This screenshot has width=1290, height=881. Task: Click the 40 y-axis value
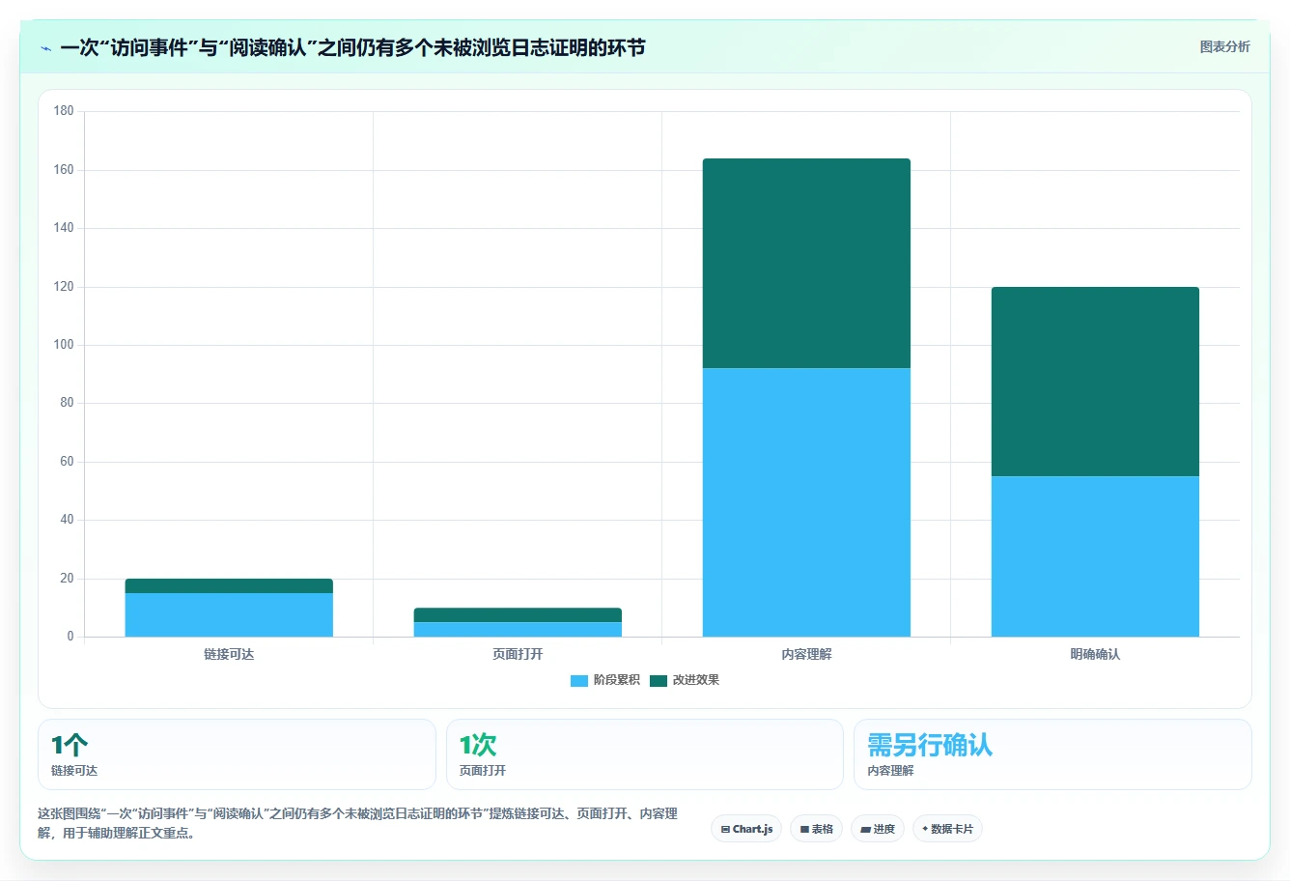(x=67, y=520)
